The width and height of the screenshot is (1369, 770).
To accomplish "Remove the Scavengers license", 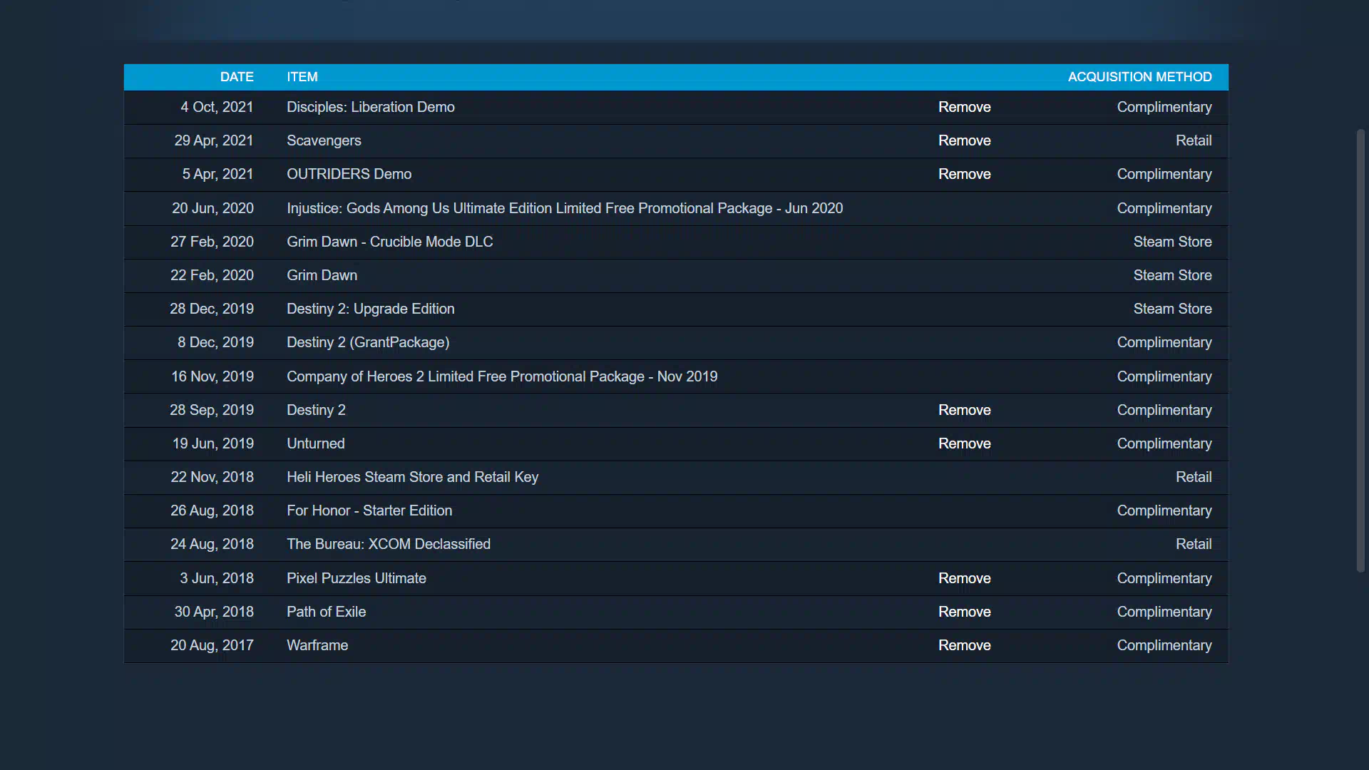I will (964, 140).
